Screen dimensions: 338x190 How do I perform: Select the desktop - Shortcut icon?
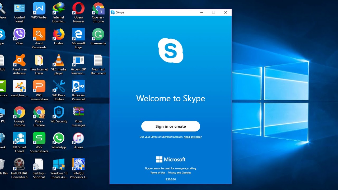(39, 168)
